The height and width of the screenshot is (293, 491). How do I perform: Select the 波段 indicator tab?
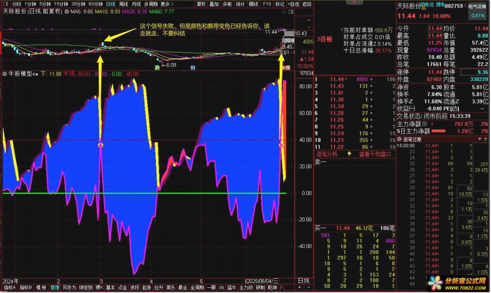click(135, 288)
